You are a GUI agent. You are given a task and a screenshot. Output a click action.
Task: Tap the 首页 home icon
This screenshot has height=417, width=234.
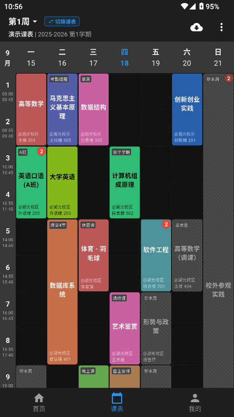tap(39, 398)
